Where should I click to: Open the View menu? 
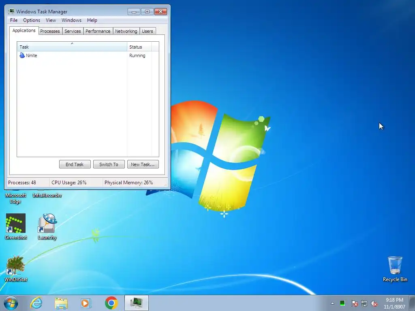coord(51,20)
